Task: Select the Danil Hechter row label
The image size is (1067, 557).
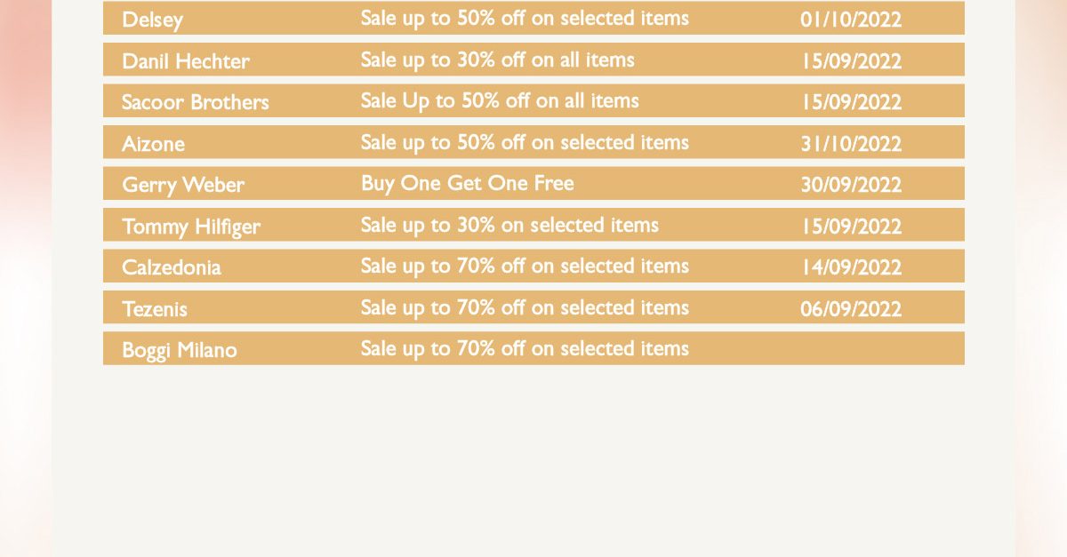Action: pyautogui.click(x=186, y=61)
